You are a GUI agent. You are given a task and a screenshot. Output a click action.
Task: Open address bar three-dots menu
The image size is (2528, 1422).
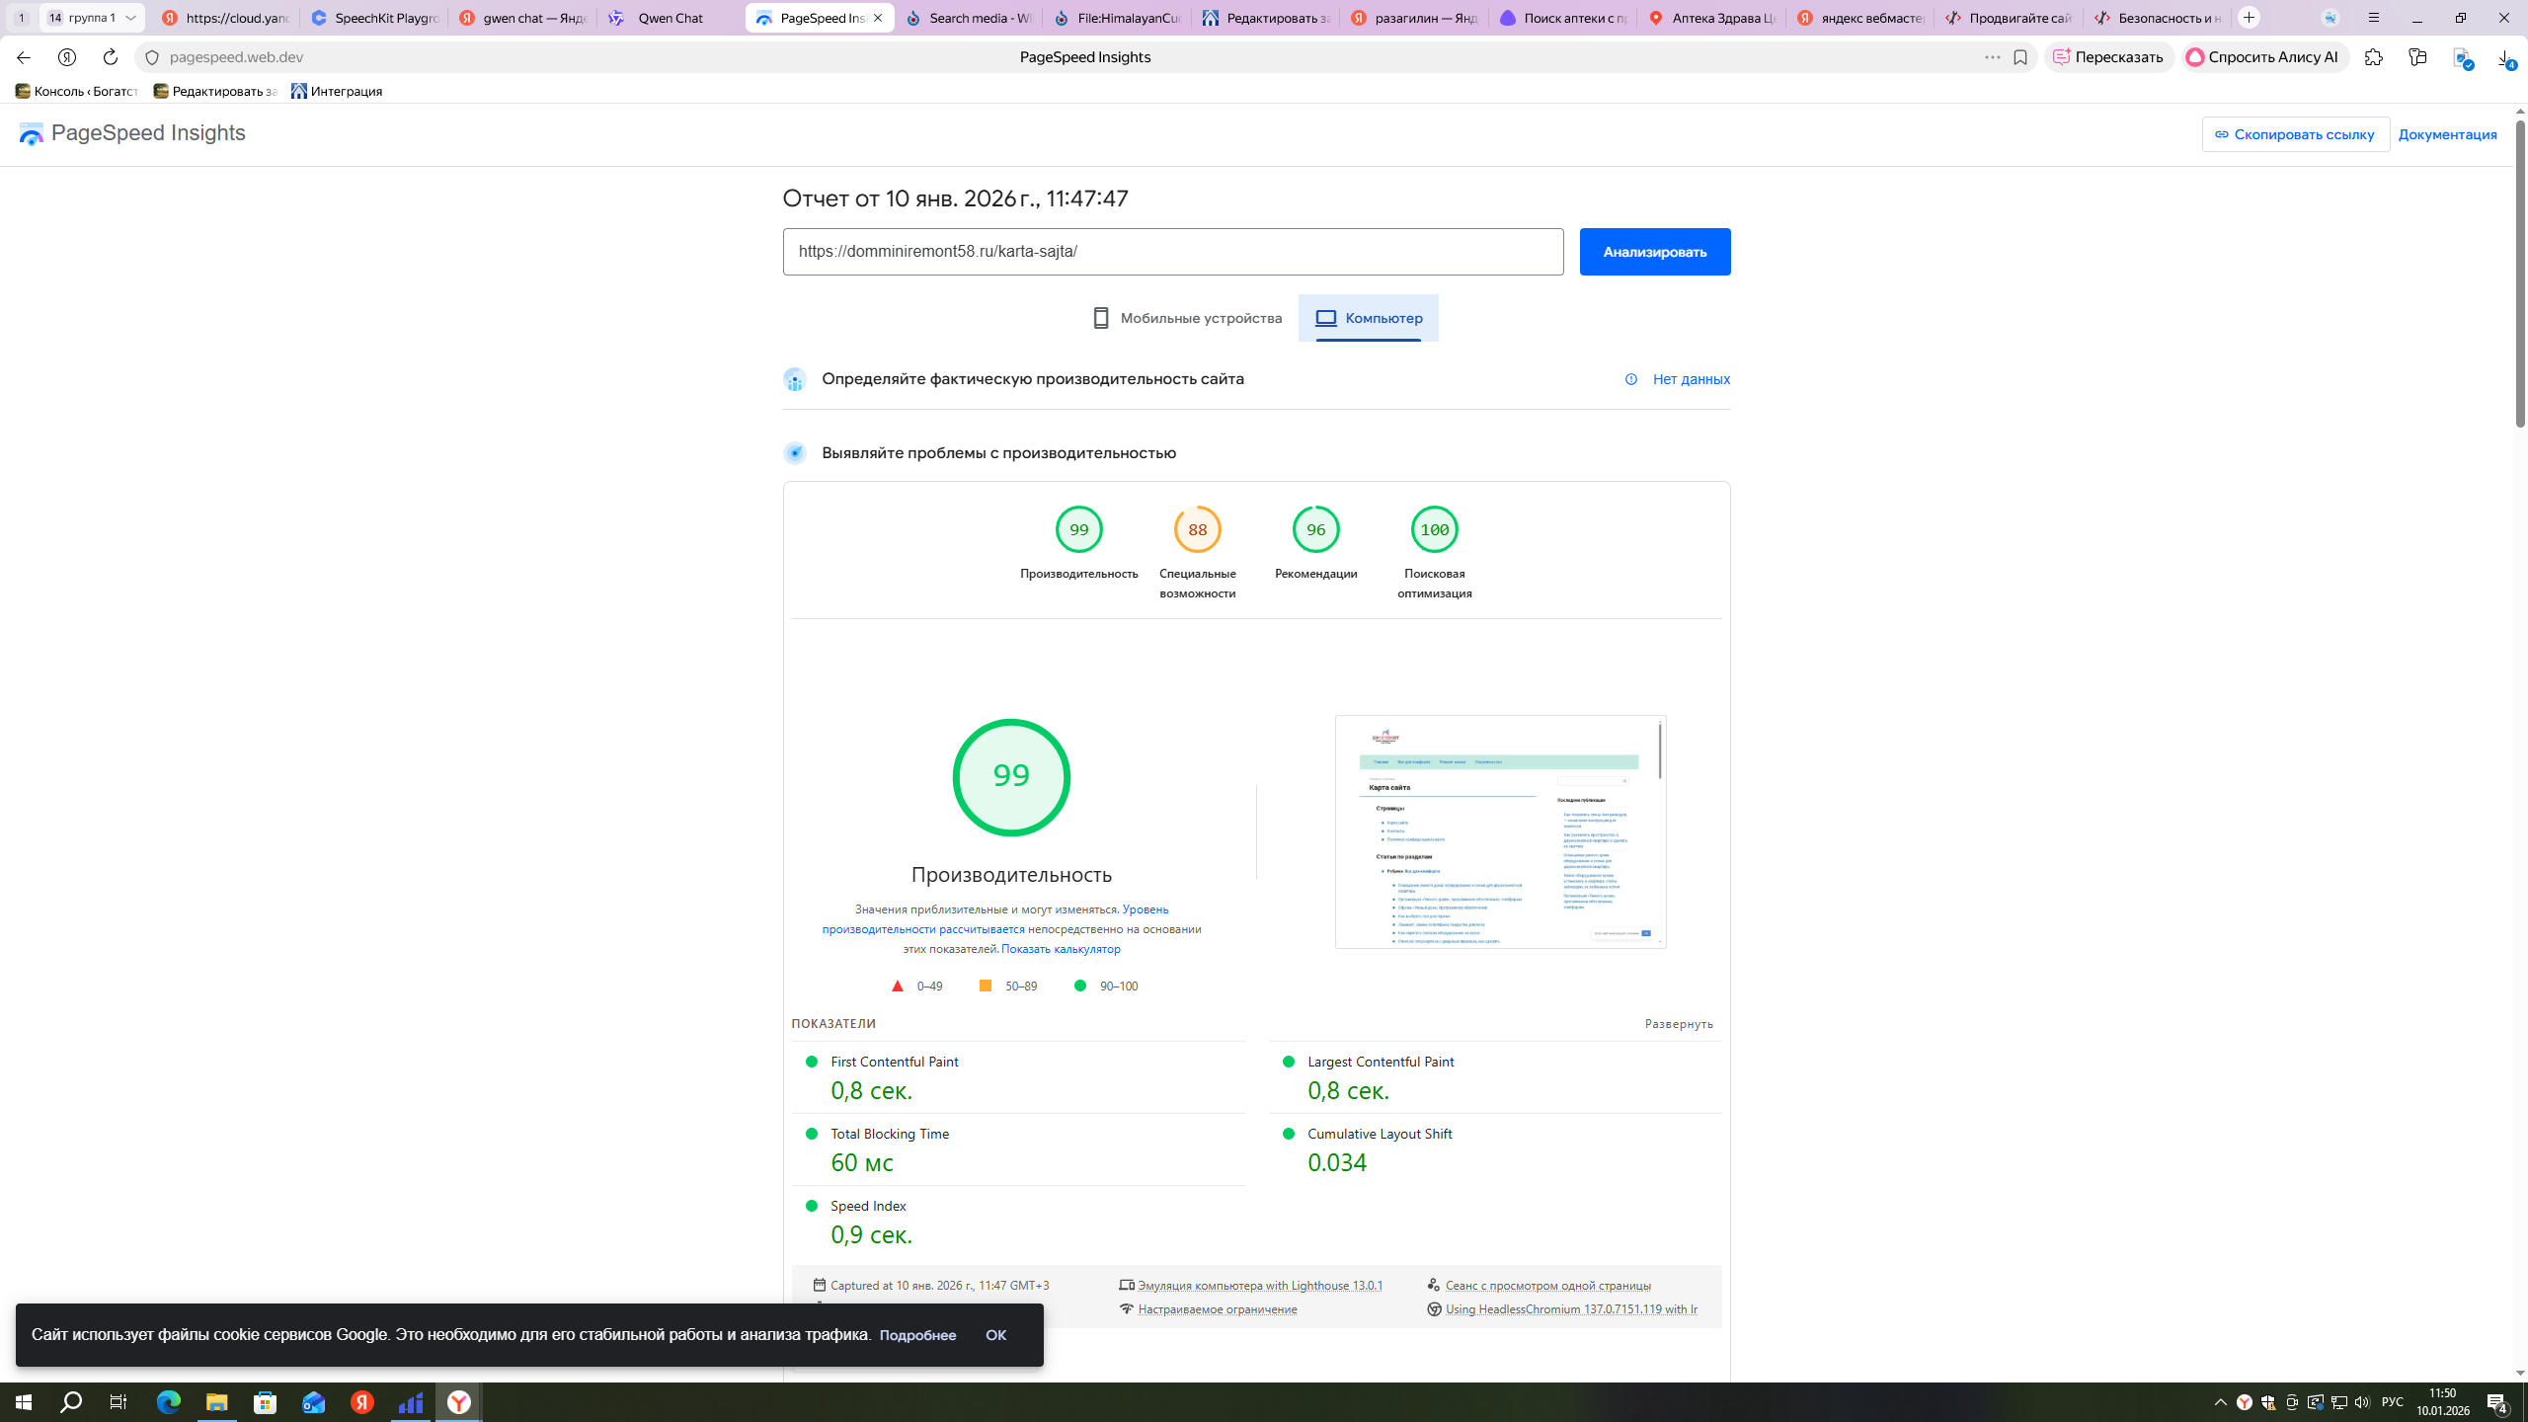point(1993,57)
